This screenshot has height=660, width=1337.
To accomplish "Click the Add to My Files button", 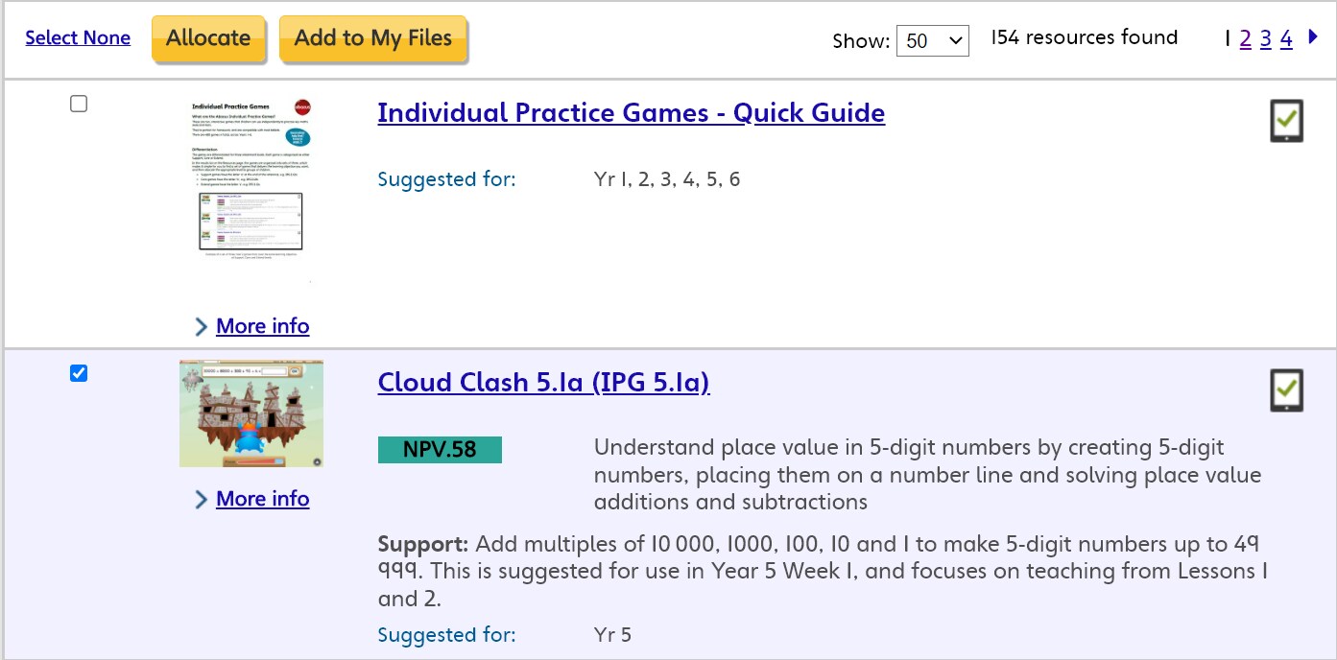I will (372, 38).
